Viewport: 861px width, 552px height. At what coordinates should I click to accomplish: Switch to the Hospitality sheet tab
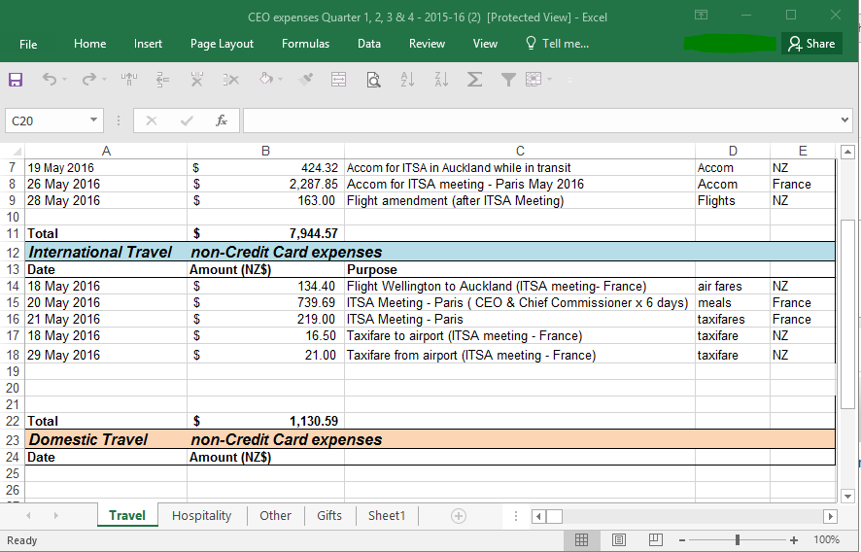tap(201, 516)
